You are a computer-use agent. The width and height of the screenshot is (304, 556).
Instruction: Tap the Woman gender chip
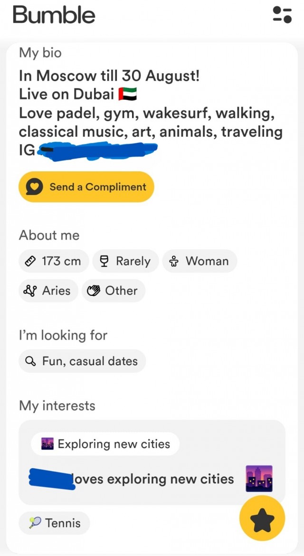pos(199,261)
